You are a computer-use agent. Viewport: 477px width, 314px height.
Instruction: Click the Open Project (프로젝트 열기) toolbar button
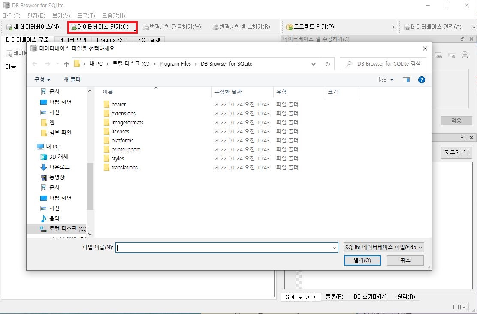coord(310,27)
